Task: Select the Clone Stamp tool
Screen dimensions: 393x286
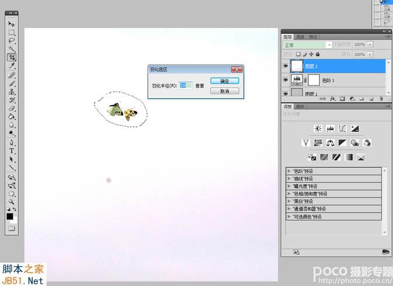Action: pos(12,91)
